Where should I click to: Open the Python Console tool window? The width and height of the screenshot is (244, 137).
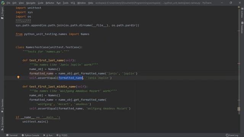[30, 135]
